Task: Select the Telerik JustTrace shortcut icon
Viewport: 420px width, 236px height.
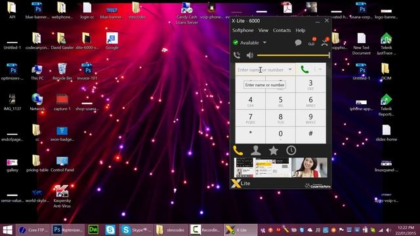Action: tap(386, 44)
